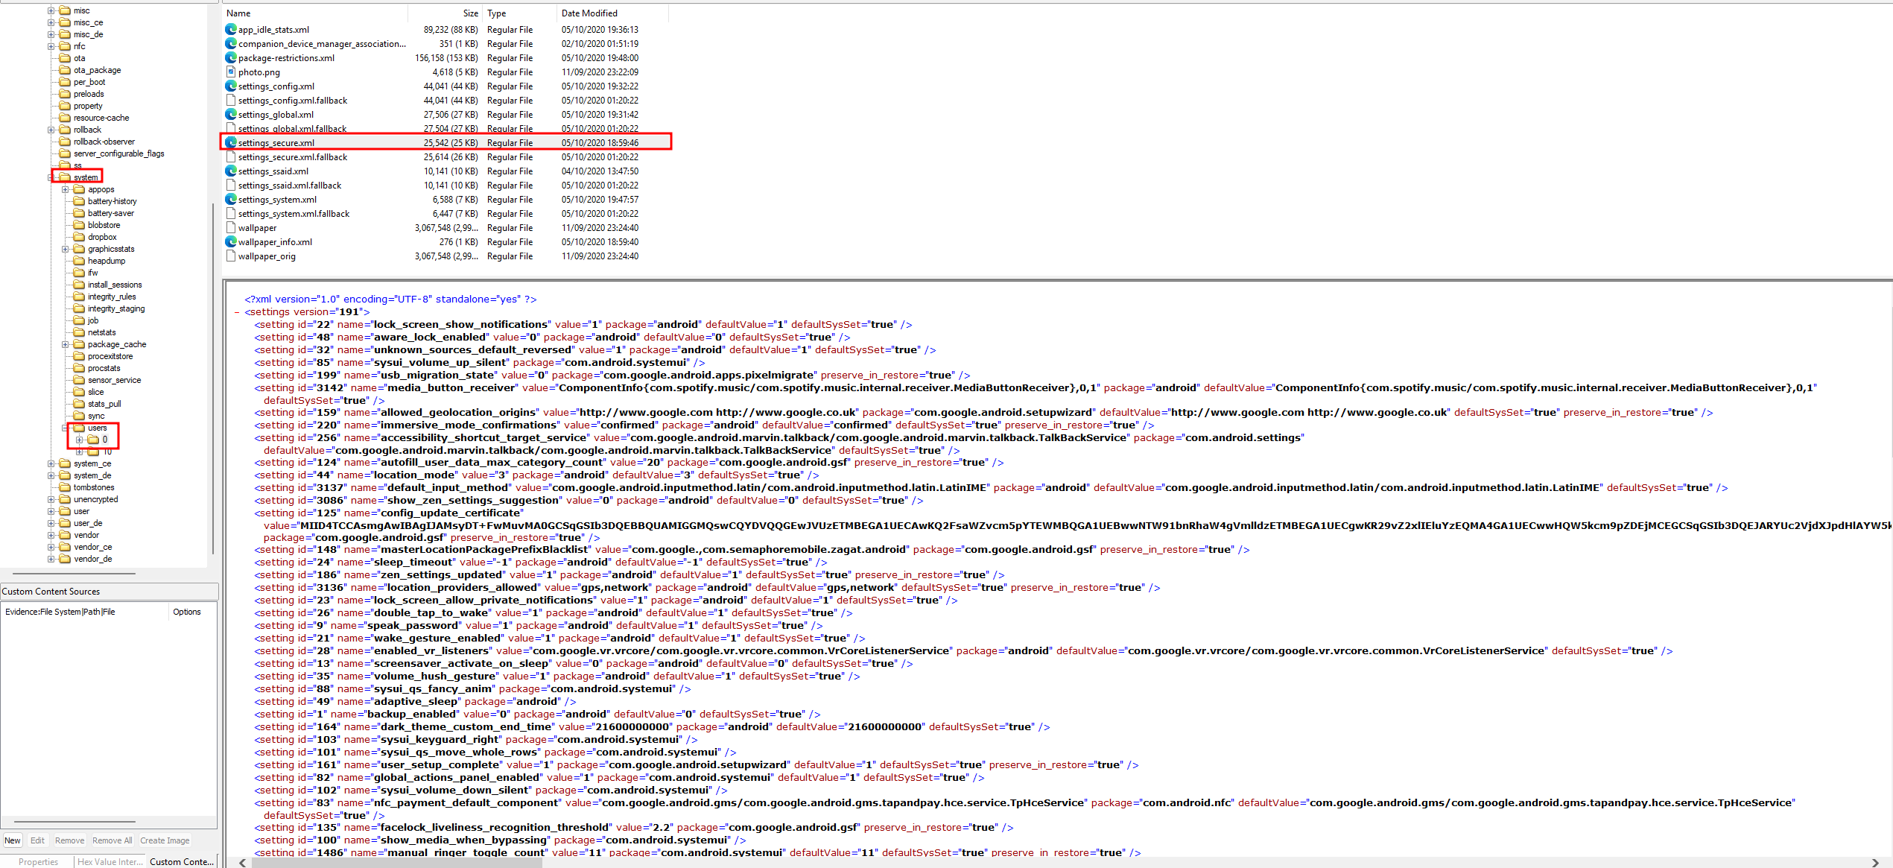Click the XML viewer scroll-left arrow
Viewport: 1893px width, 868px height.
(x=243, y=863)
